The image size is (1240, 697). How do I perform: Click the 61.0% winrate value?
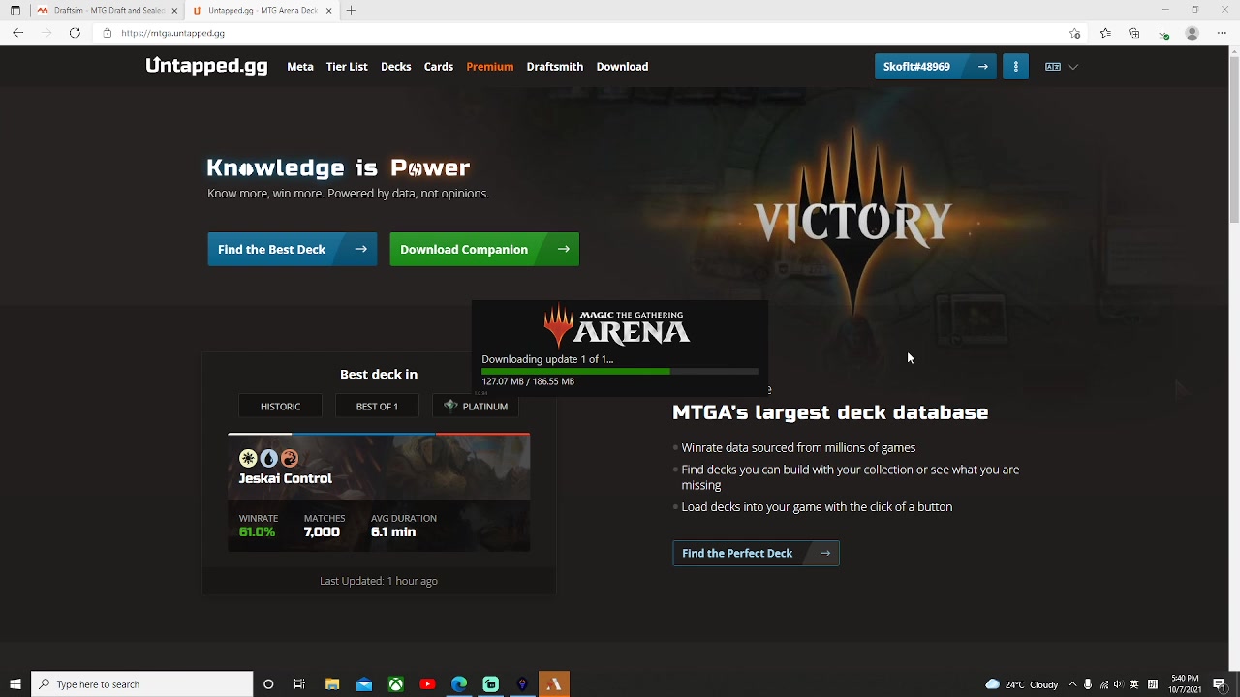point(257,532)
